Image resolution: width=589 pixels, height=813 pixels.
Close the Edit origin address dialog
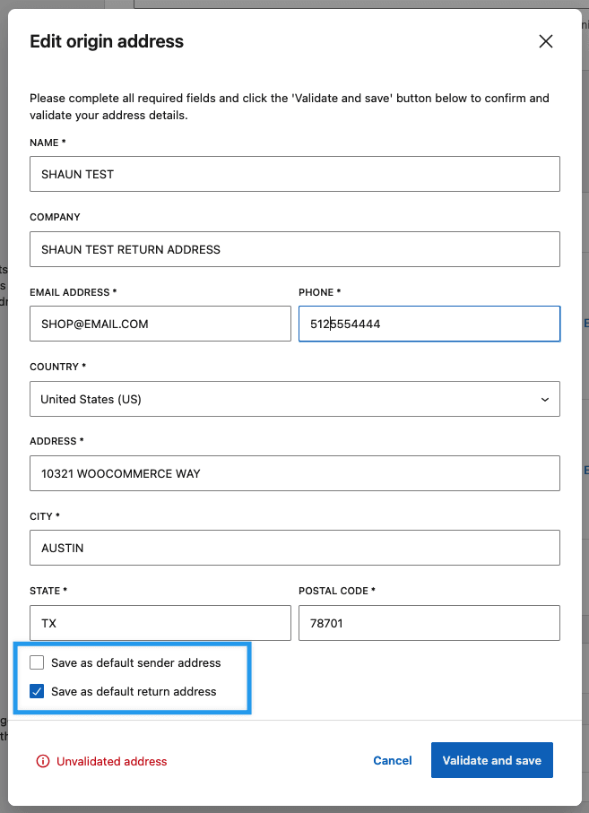pyautogui.click(x=545, y=41)
